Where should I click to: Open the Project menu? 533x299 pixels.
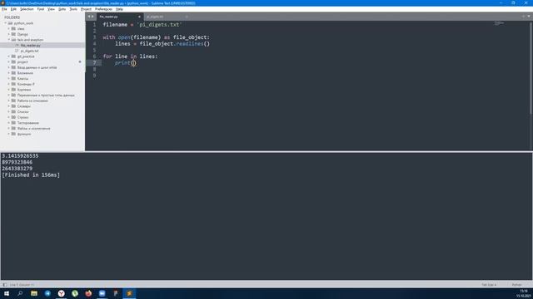(86, 9)
